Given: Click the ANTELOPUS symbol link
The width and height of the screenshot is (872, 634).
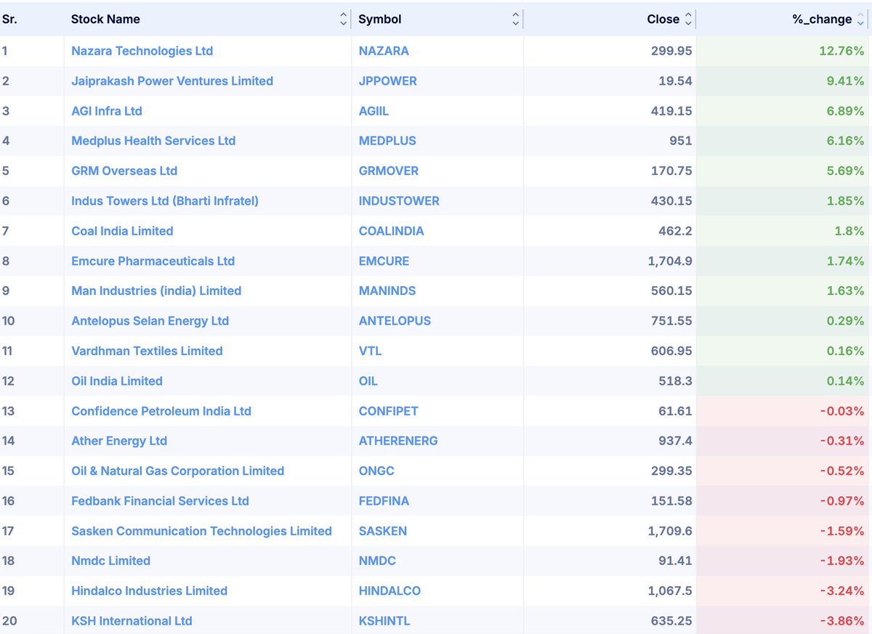Looking at the screenshot, I should click(395, 321).
